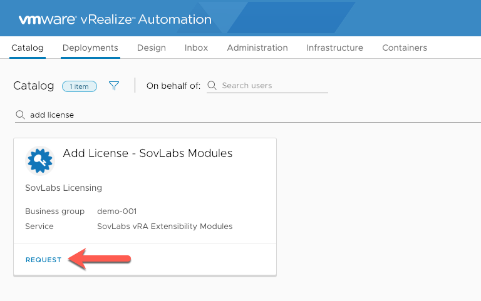Click the SovLabs vRA Extensibility Modules service value

(165, 226)
